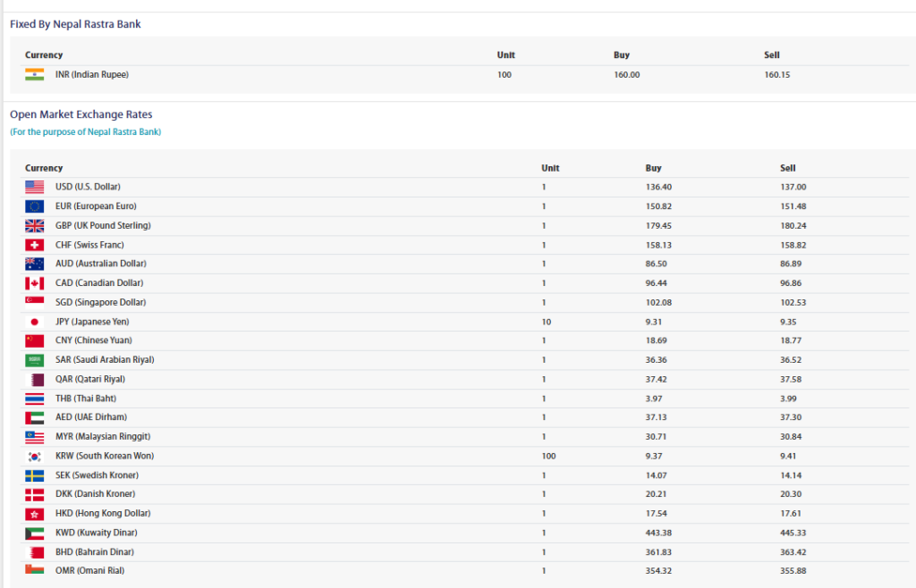Click 'GBP (UK Pound Sterling)' label
The width and height of the screenshot is (916, 588).
coord(103,225)
